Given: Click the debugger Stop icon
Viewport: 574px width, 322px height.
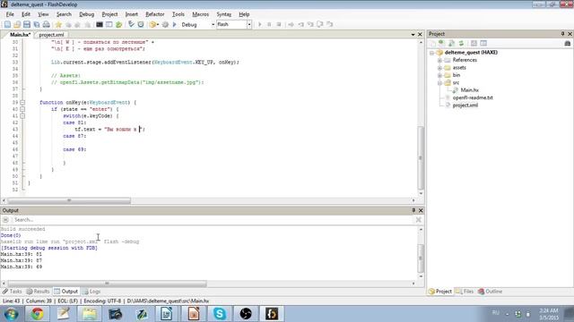Looking at the screenshot, I should point(279,24).
